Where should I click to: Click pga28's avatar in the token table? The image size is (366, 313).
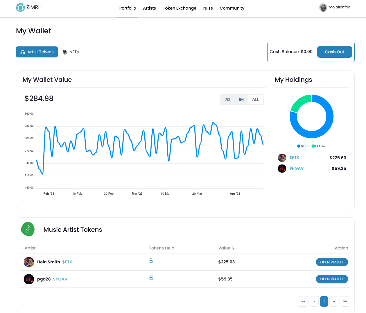pyautogui.click(x=29, y=279)
